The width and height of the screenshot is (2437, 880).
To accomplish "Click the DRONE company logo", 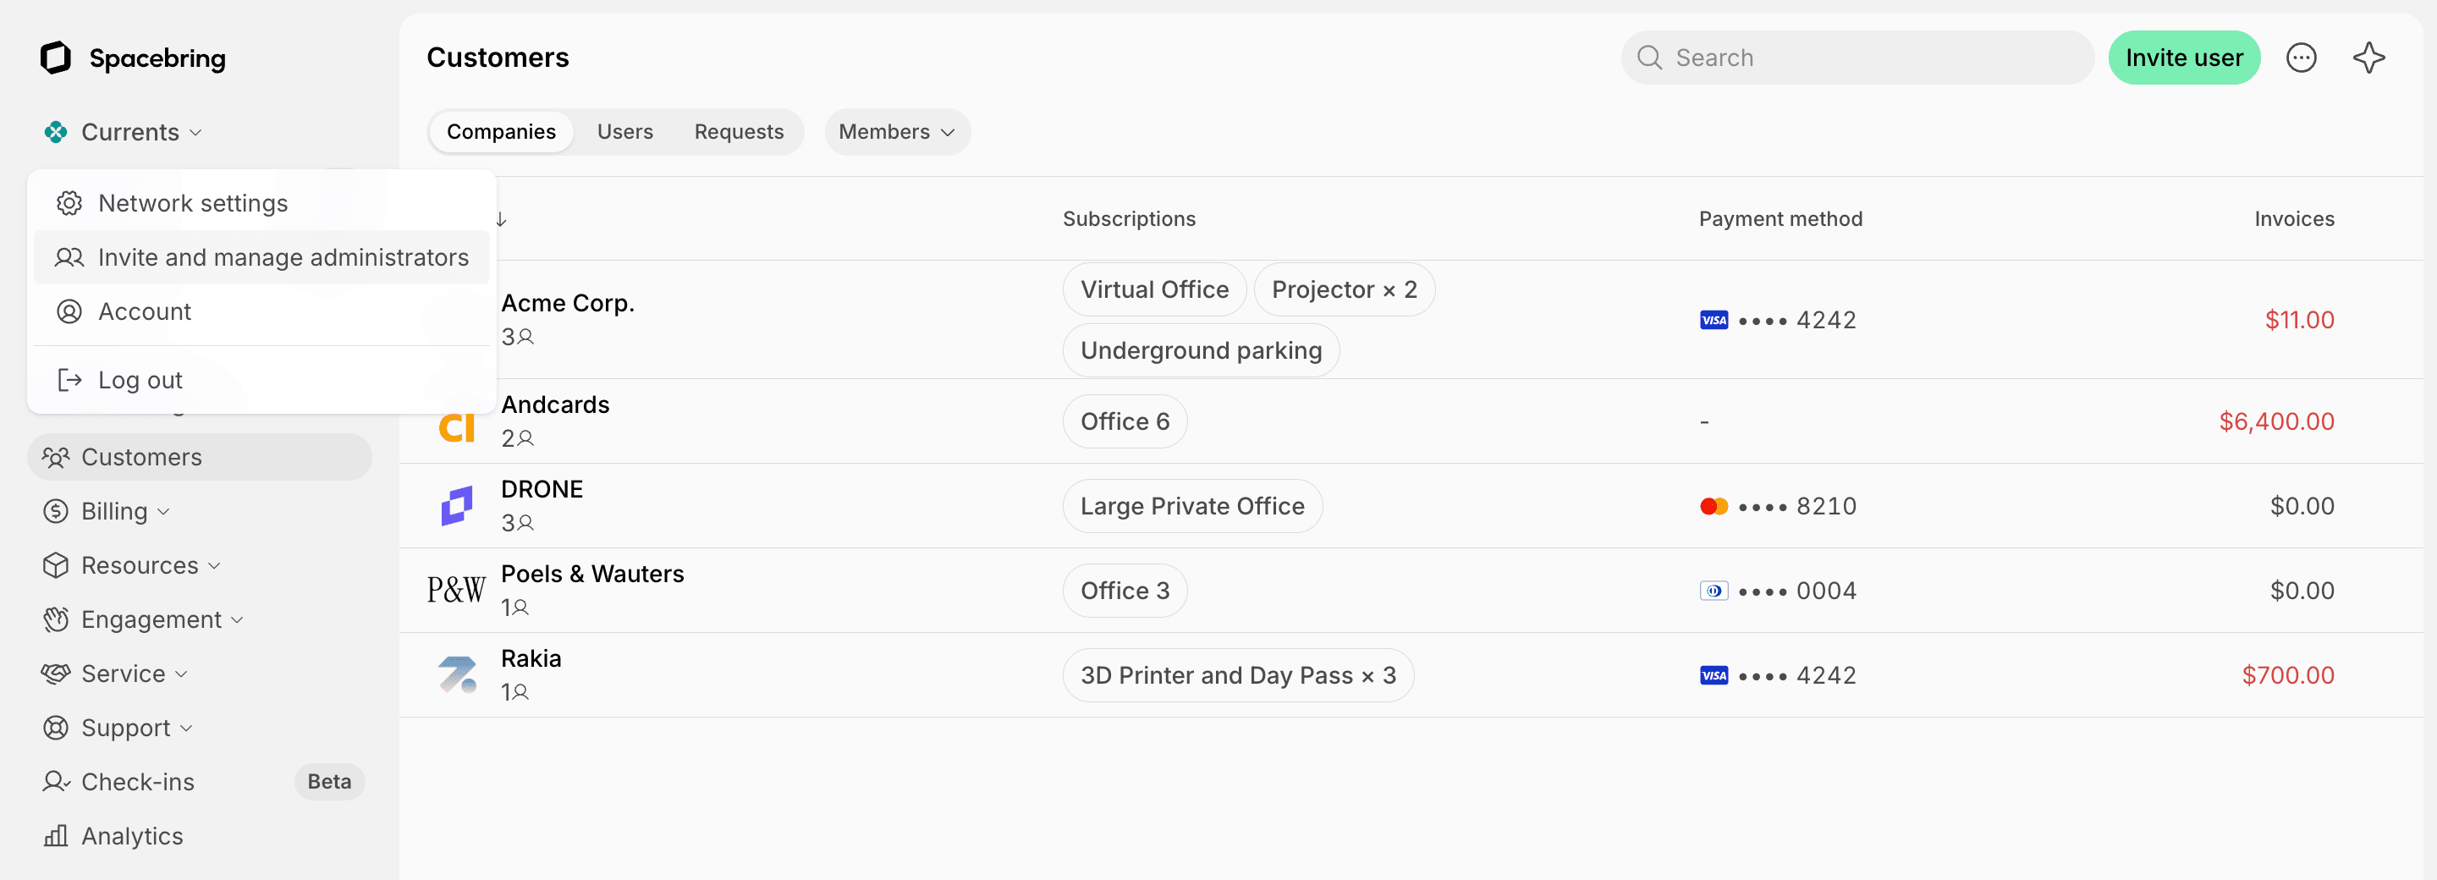I will [456, 505].
